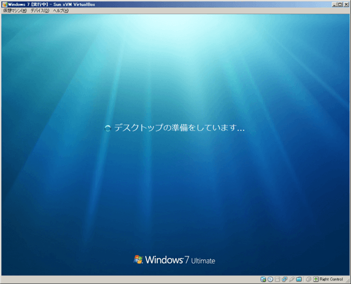Click the spinning loading indicator
Viewport: 351px width, 284px height.
[108, 128]
